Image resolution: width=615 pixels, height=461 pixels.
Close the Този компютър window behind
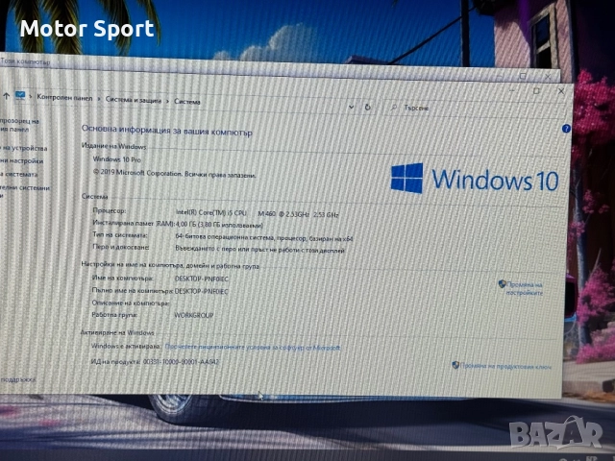pyautogui.click(x=548, y=77)
